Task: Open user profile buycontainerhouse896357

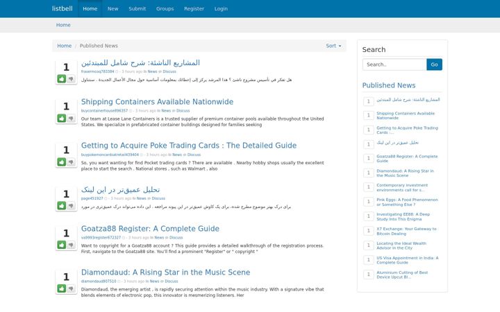Action: (104, 111)
